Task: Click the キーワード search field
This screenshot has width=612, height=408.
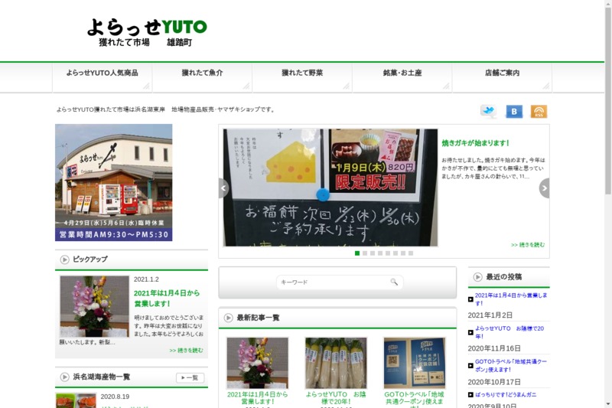Action: [333, 282]
